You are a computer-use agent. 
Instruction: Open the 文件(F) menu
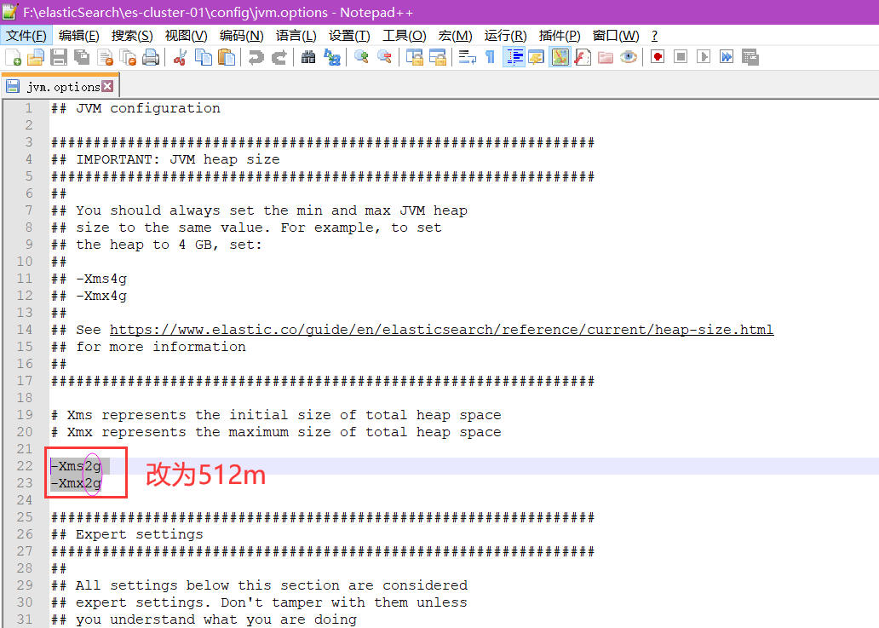tap(26, 36)
